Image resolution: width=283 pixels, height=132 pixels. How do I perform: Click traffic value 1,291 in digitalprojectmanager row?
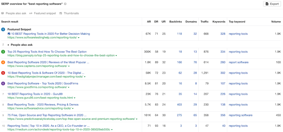(x=205, y=73)
